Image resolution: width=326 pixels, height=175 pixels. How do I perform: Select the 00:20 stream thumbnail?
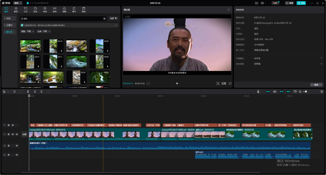coord(76,77)
